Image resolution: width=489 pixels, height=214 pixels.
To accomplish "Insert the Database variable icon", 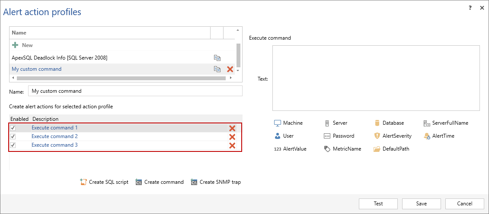I will click(377, 123).
